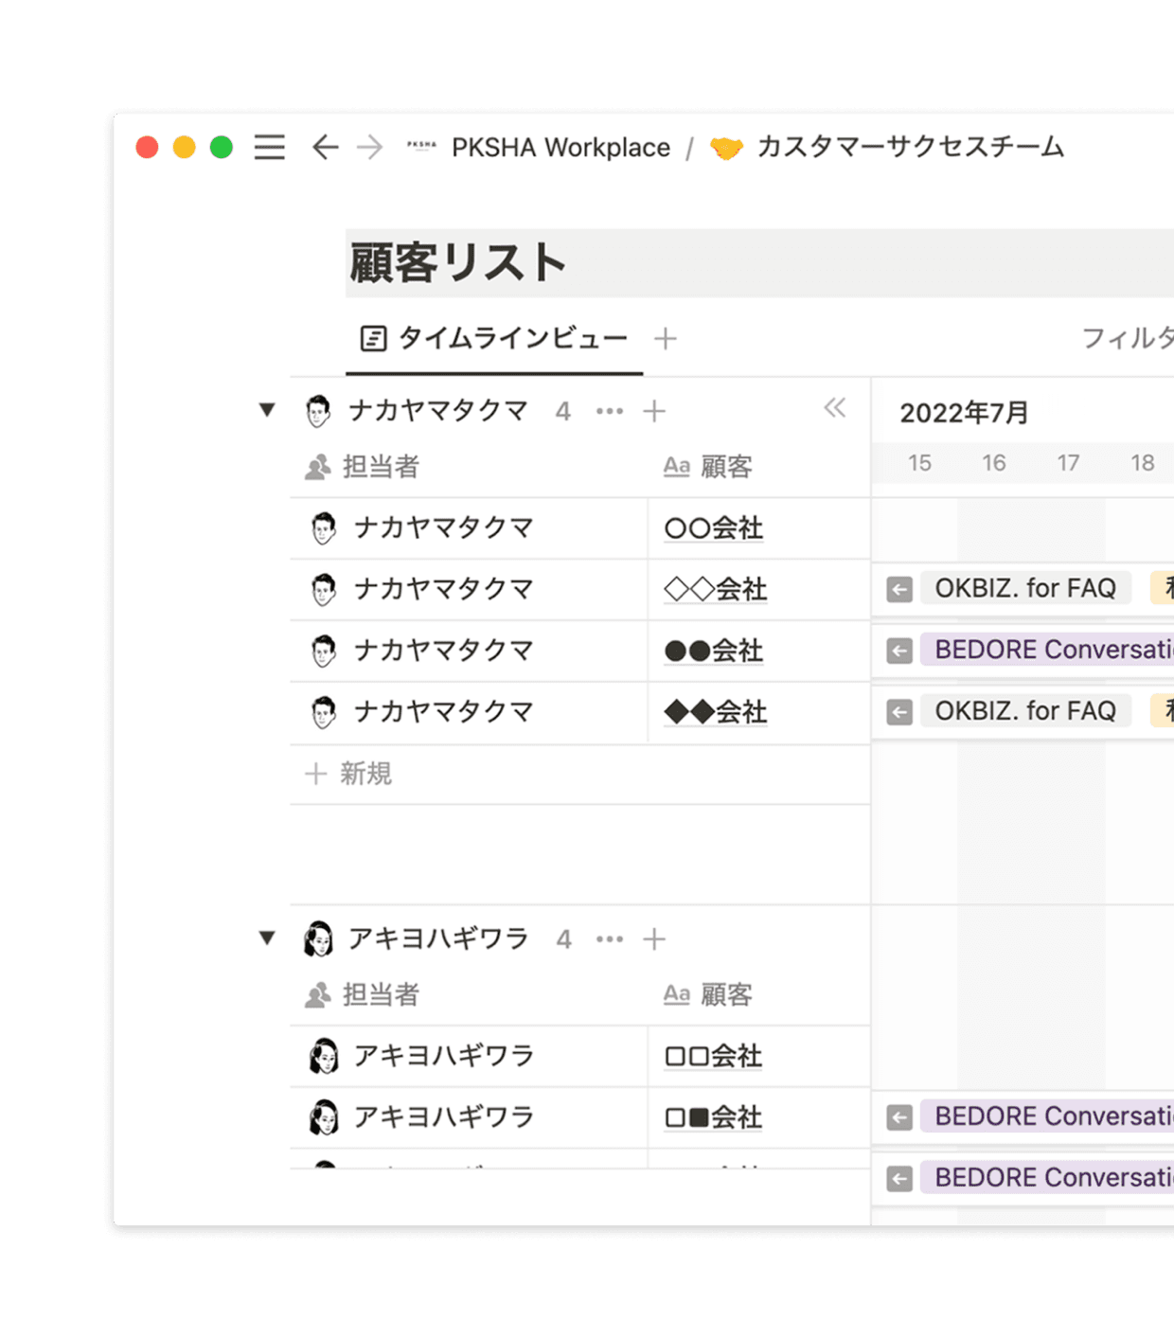Go back with the left arrow
Screen dimensions: 1174x1339
click(325, 147)
